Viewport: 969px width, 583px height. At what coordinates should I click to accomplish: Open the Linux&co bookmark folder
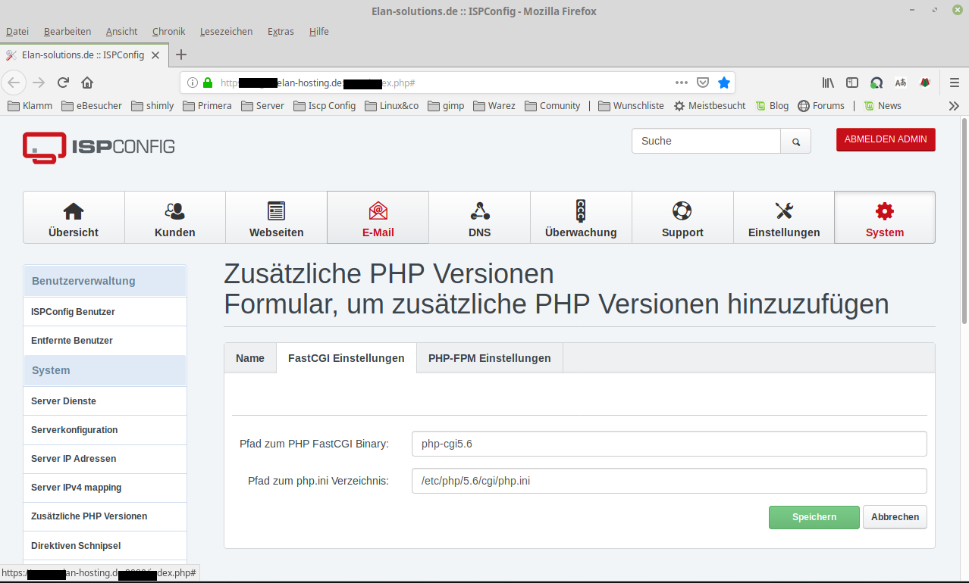point(392,106)
